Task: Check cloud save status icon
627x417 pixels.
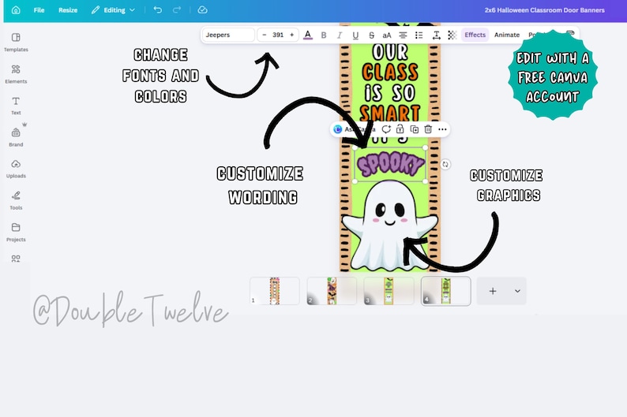Action: [x=202, y=10]
